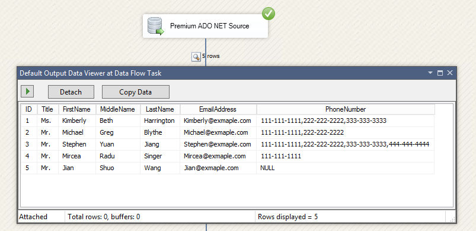The width and height of the screenshot is (476, 231).
Task: Click the green success checkmark on the source component
Action: (x=269, y=14)
